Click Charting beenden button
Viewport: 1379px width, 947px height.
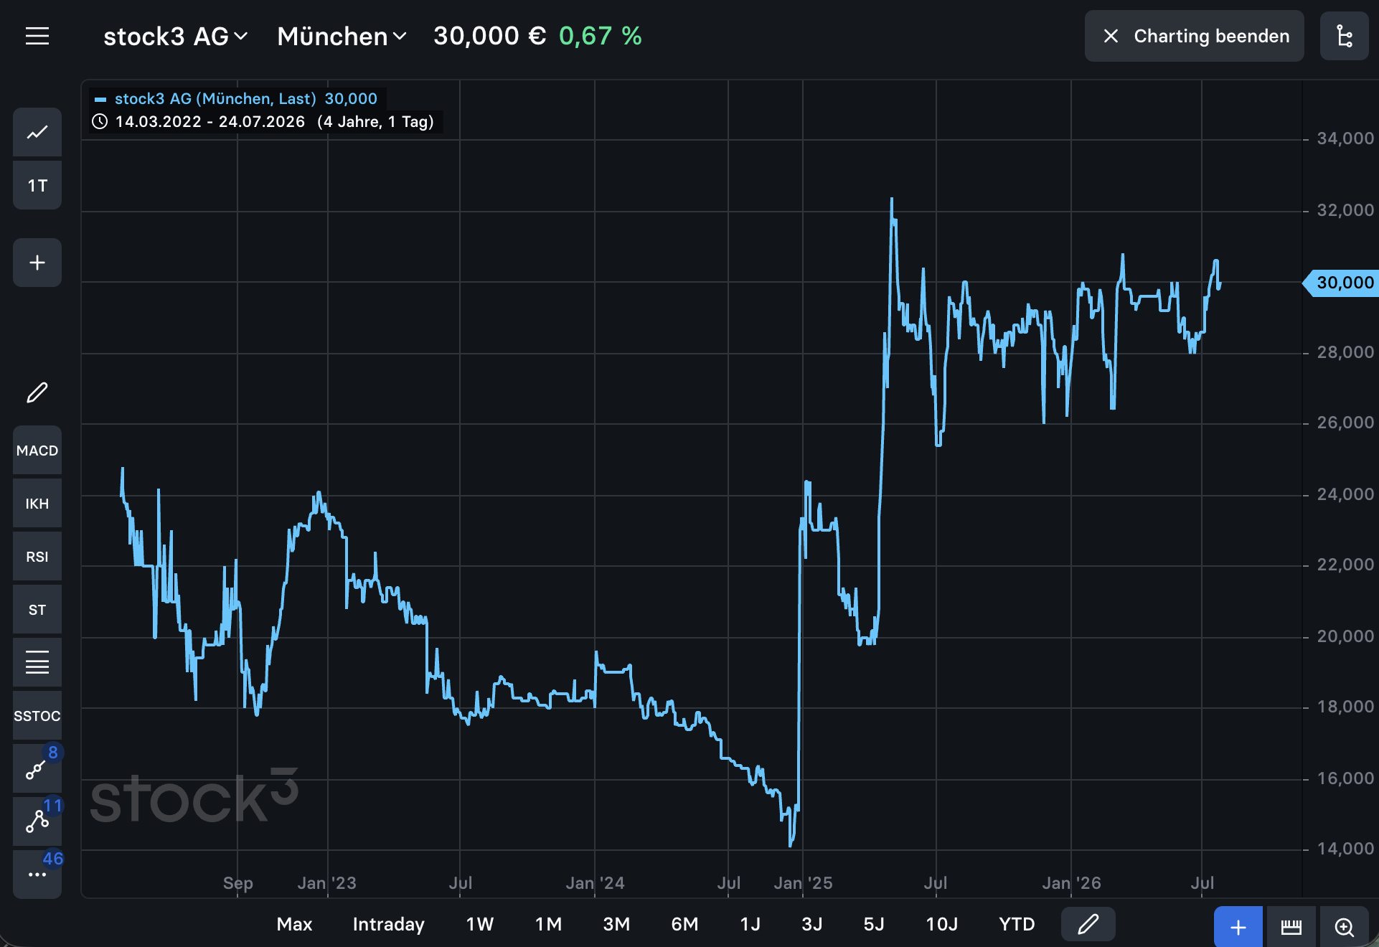point(1195,36)
